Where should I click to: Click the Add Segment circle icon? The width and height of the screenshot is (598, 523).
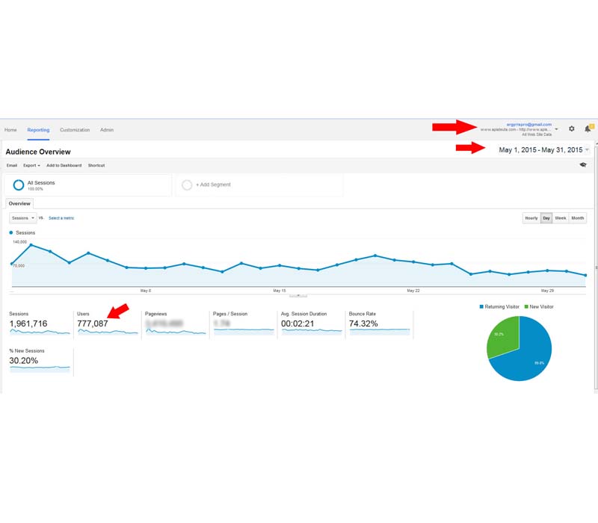pyautogui.click(x=187, y=185)
